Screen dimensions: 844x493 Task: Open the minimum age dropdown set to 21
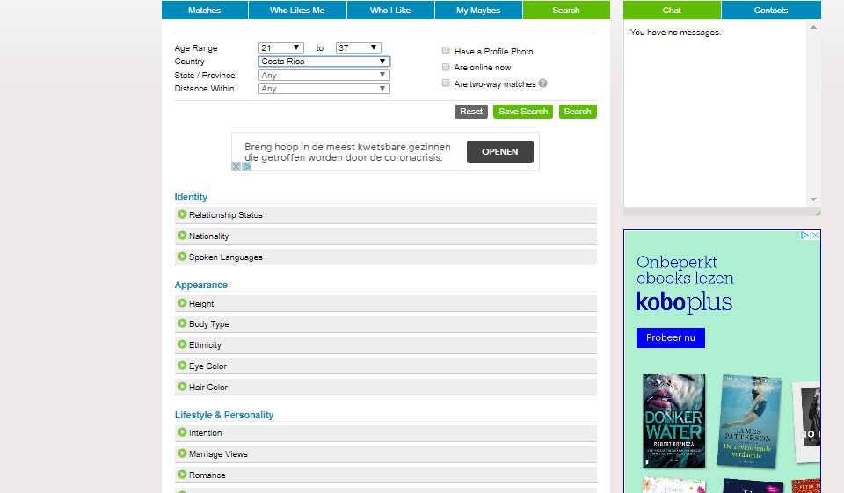pos(280,47)
